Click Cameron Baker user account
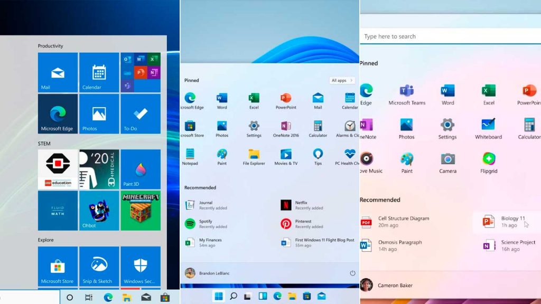The image size is (541, 304). [386, 285]
